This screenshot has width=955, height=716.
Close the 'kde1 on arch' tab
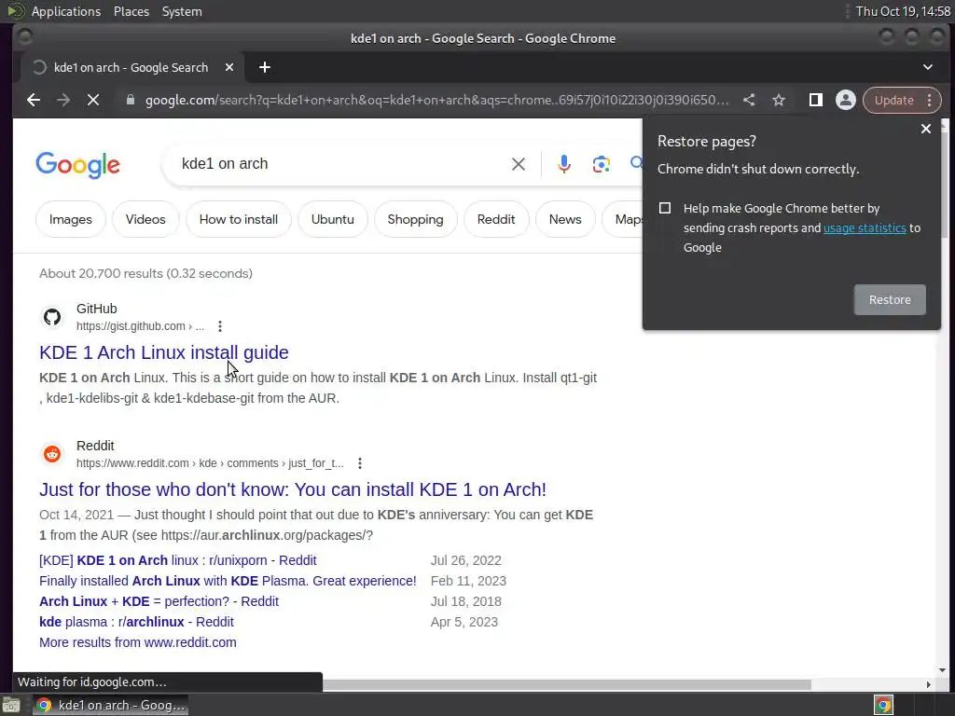click(x=229, y=67)
